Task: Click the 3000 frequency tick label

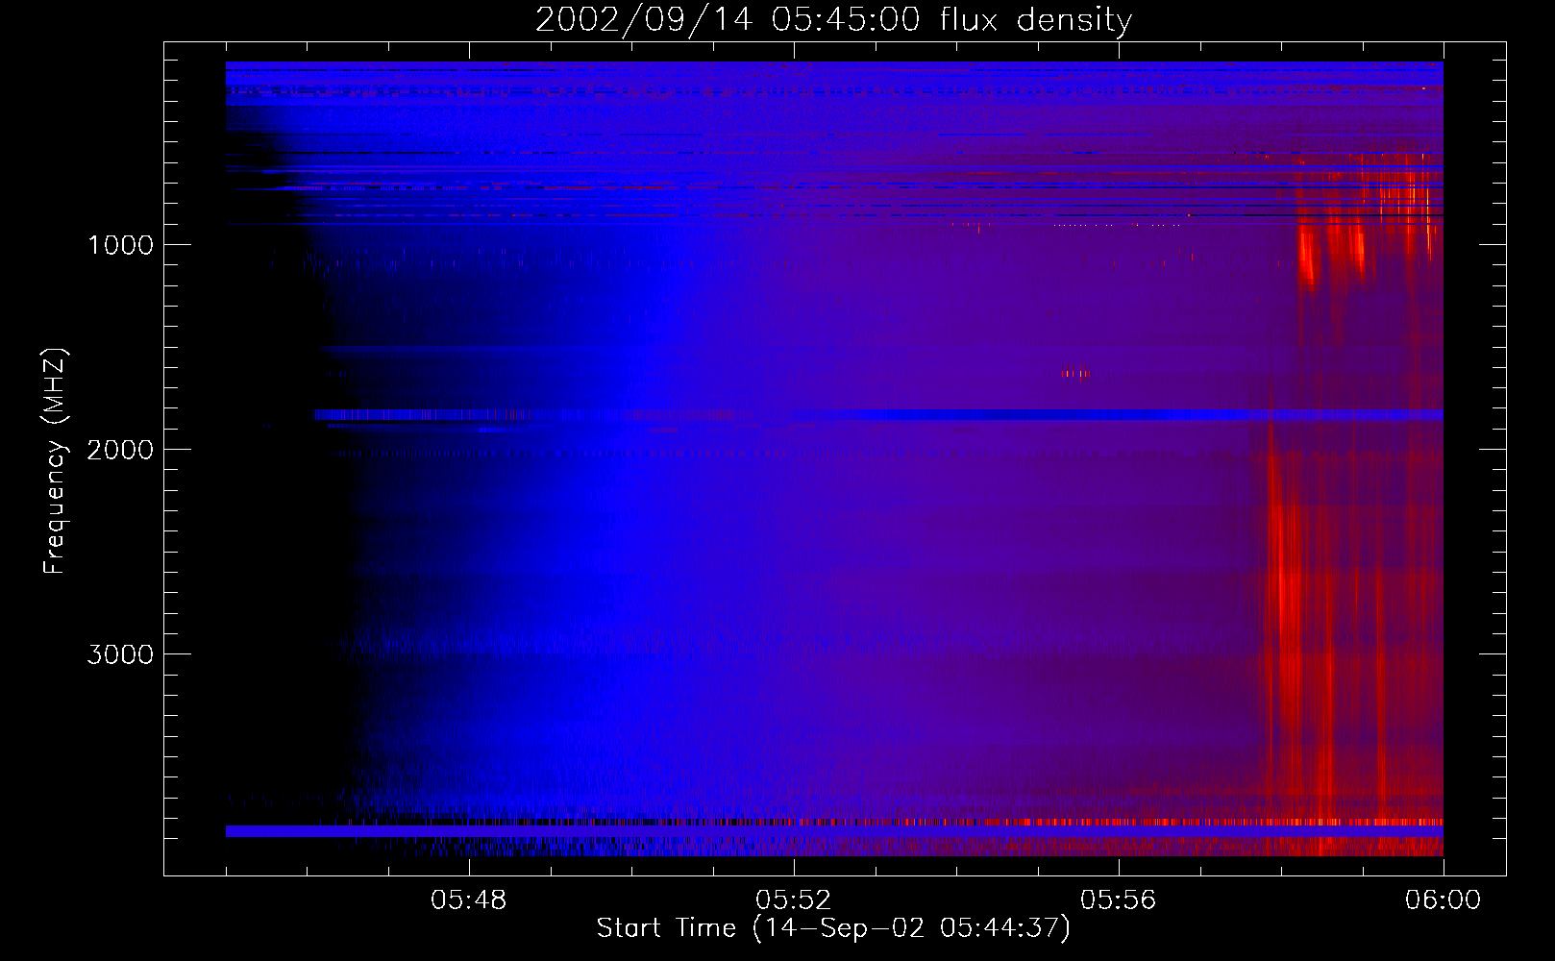Action: coord(120,654)
